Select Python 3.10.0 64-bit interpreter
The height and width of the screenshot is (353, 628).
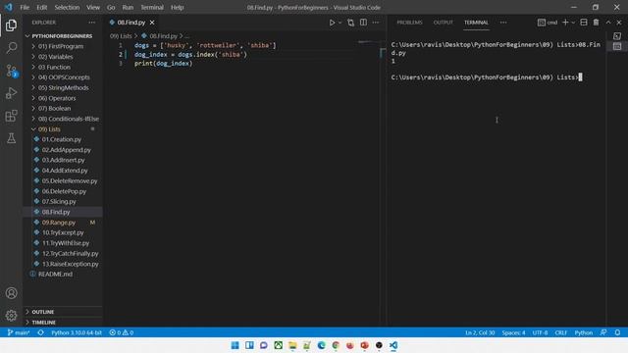tap(77, 332)
